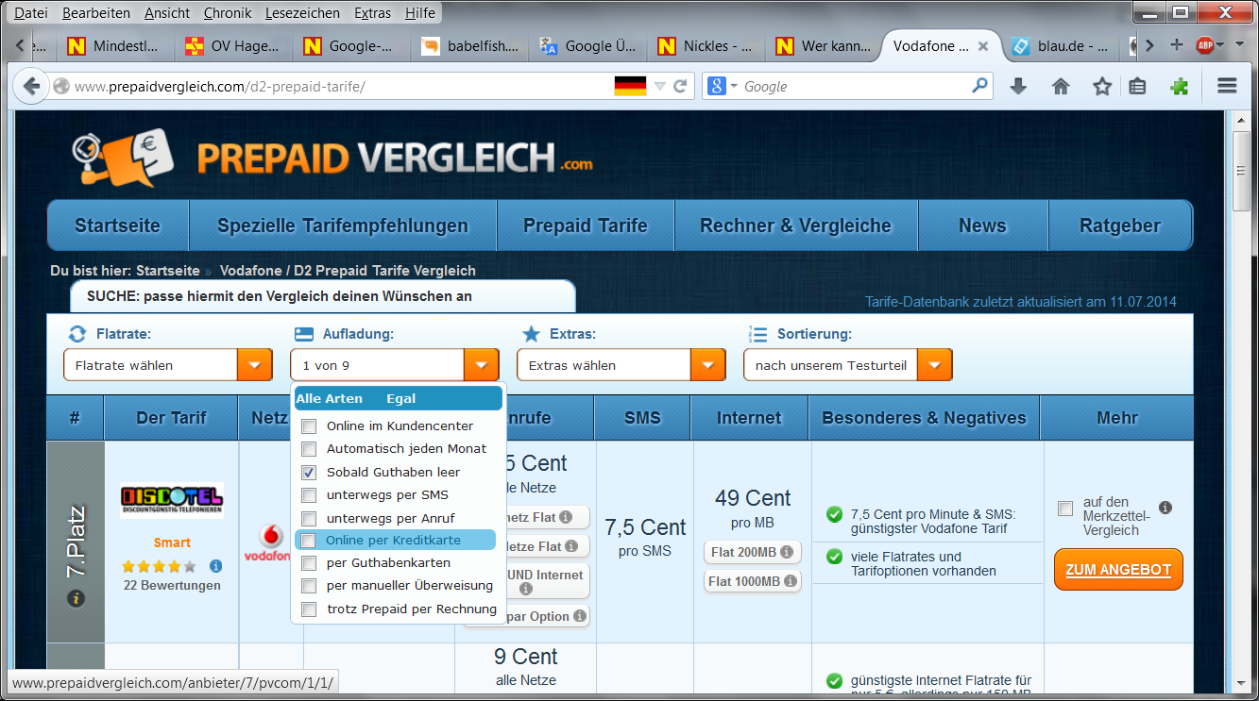Select Alle Arten in Aufladung list
1259x701 pixels.
329,398
